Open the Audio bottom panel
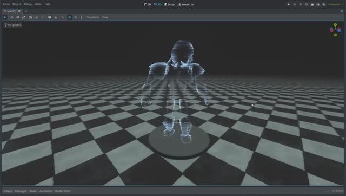 coord(33,191)
